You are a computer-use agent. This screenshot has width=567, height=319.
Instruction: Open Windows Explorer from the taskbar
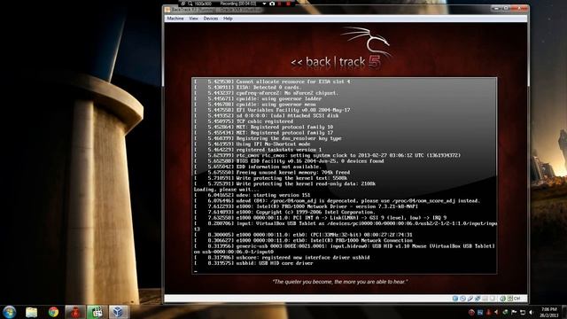[x=32, y=312]
